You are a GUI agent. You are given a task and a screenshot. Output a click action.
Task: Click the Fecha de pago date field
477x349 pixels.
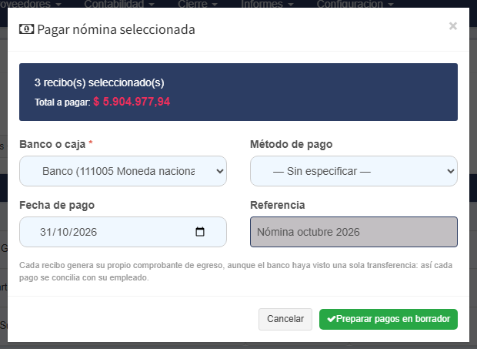pyautogui.click(x=123, y=232)
